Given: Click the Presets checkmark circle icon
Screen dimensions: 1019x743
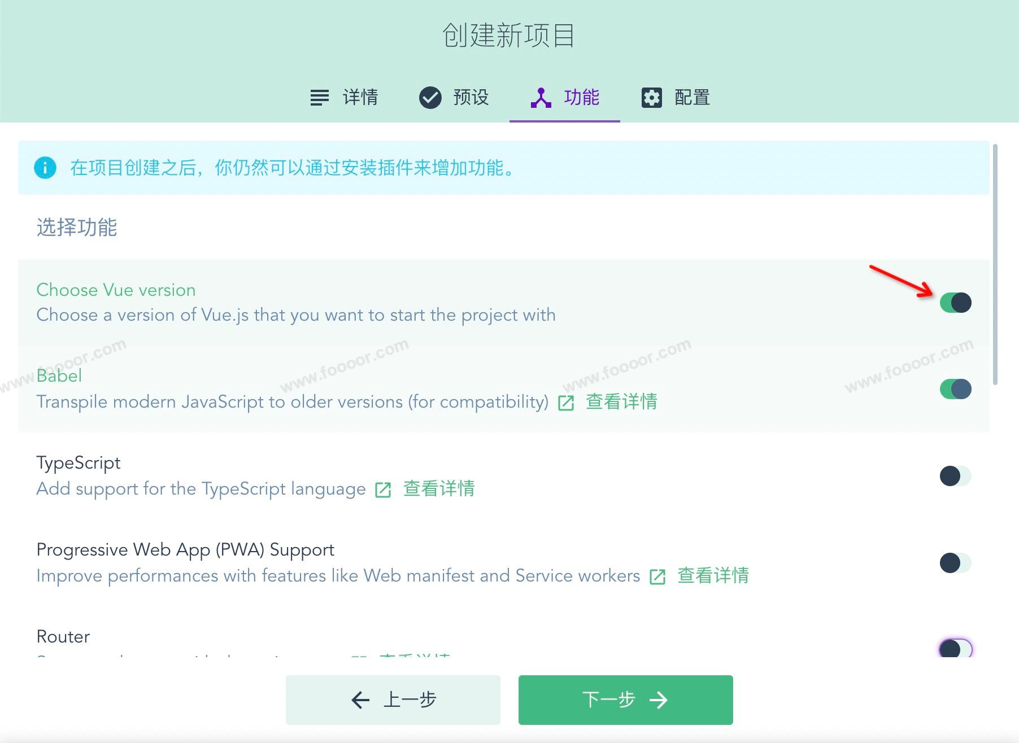Looking at the screenshot, I should [430, 98].
